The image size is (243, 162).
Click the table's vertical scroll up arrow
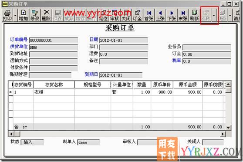pos(228,84)
